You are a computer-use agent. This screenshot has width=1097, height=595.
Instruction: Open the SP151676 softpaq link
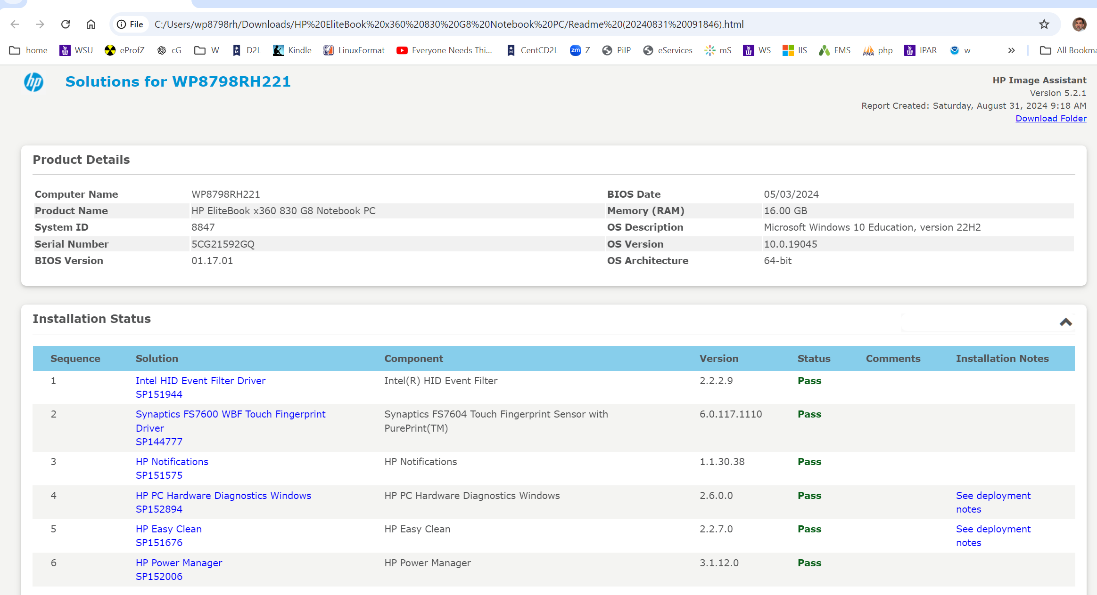[x=159, y=543]
